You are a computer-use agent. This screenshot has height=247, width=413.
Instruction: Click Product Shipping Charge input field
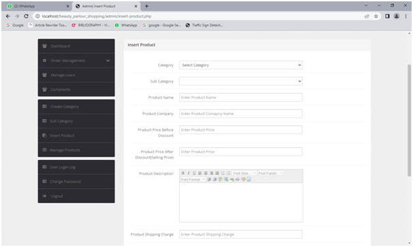click(x=241, y=234)
